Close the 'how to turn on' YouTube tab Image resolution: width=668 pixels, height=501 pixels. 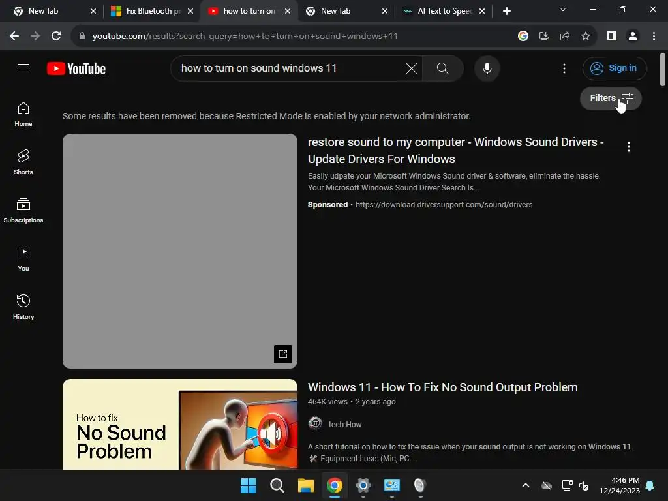click(288, 11)
